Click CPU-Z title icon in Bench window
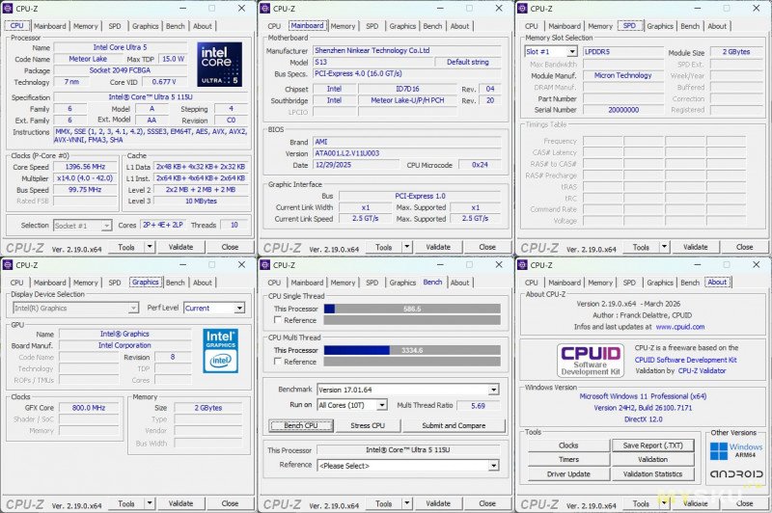The height and width of the screenshot is (513, 772). pyautogui.click(x=266, y=264)
